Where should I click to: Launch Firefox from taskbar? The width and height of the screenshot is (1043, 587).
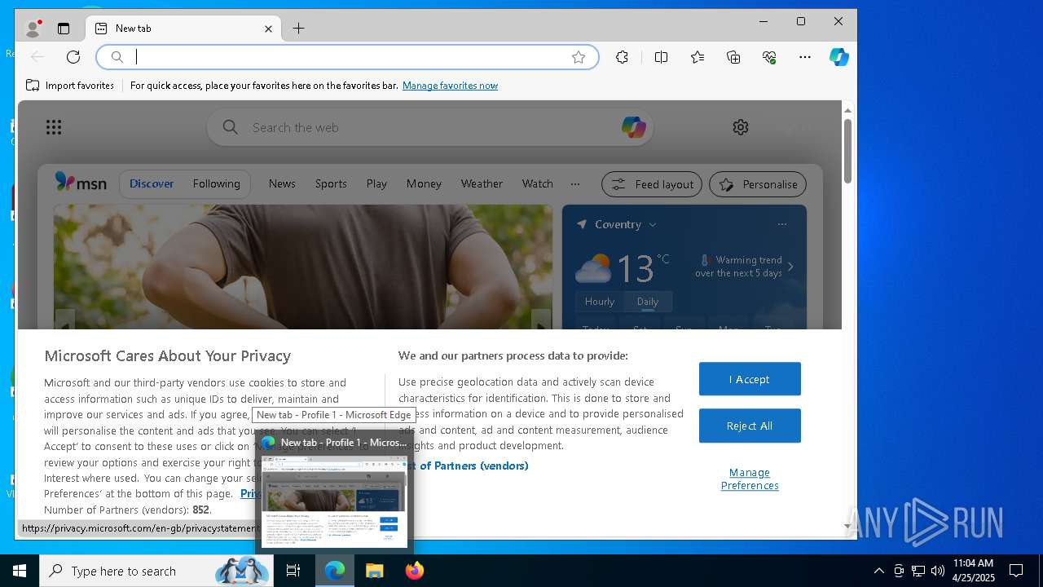pos(415,571)
